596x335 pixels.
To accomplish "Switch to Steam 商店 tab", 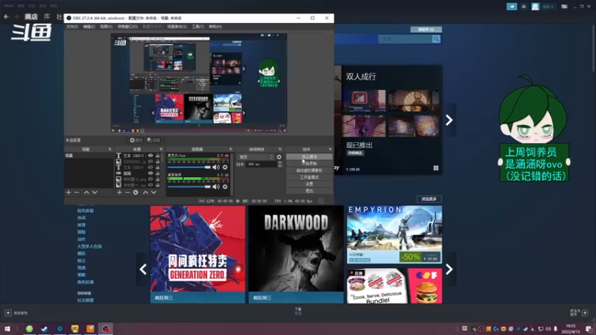I will point(31,16).
